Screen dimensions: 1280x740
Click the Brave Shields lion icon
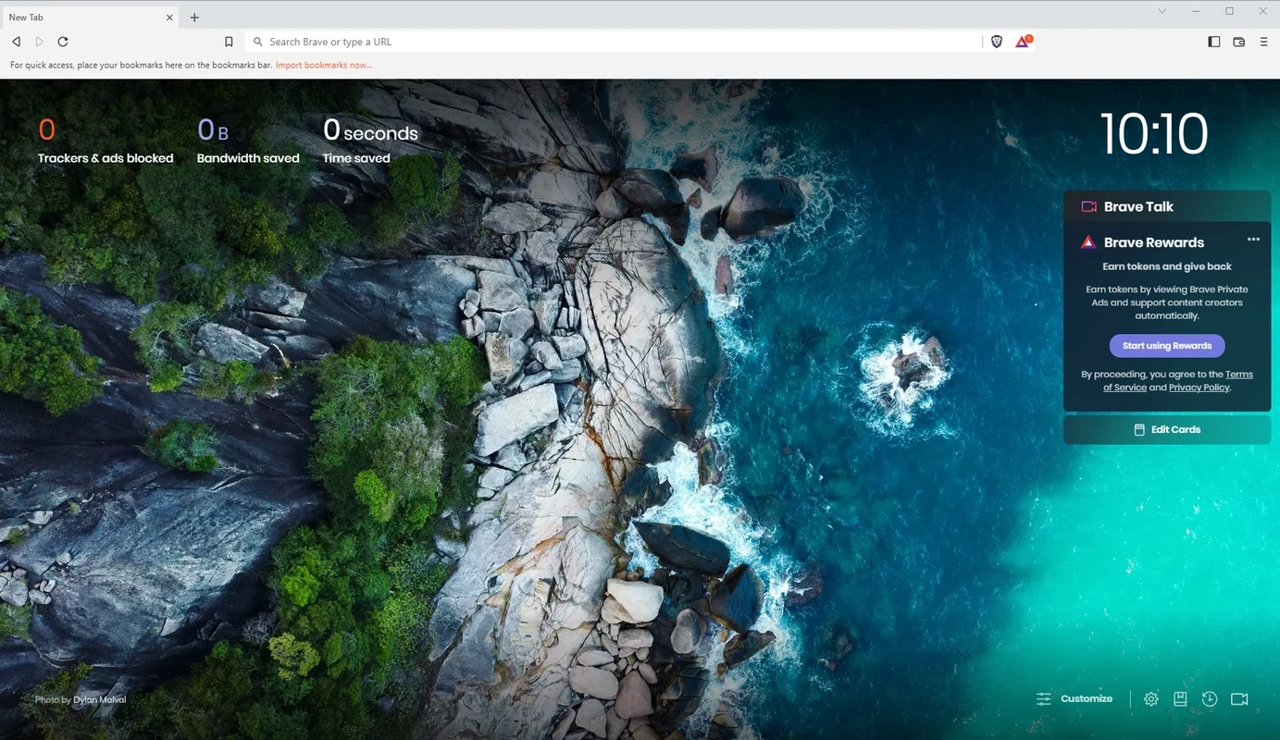(x=997, y=42)
